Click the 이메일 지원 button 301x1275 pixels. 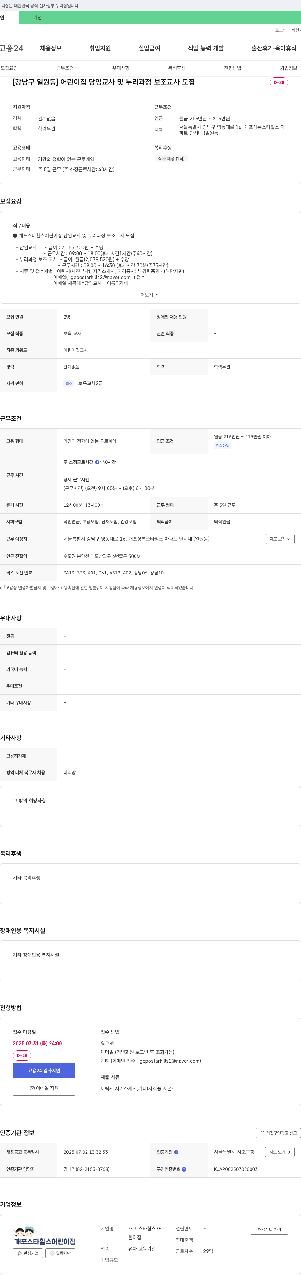44,1088
